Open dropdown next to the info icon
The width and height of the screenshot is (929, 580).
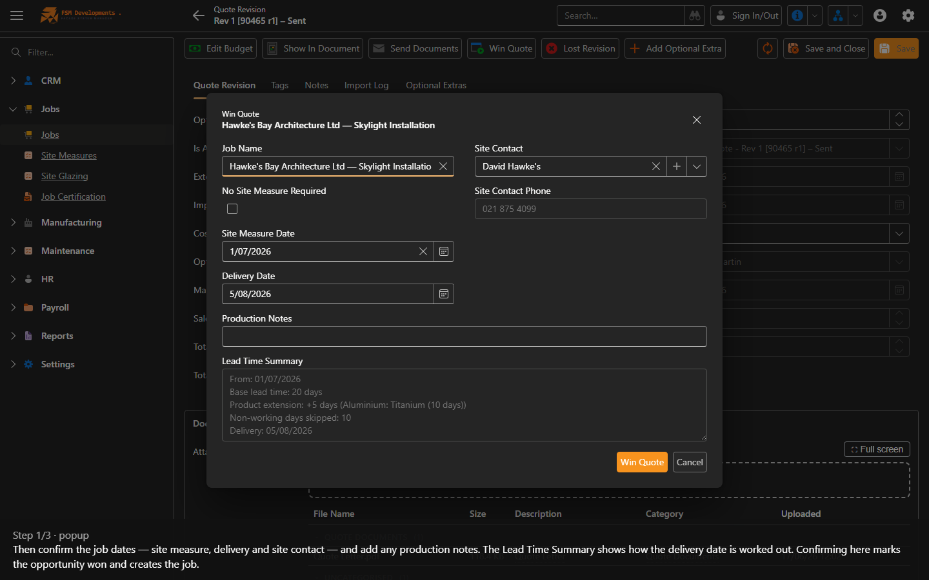click(815, 15)
